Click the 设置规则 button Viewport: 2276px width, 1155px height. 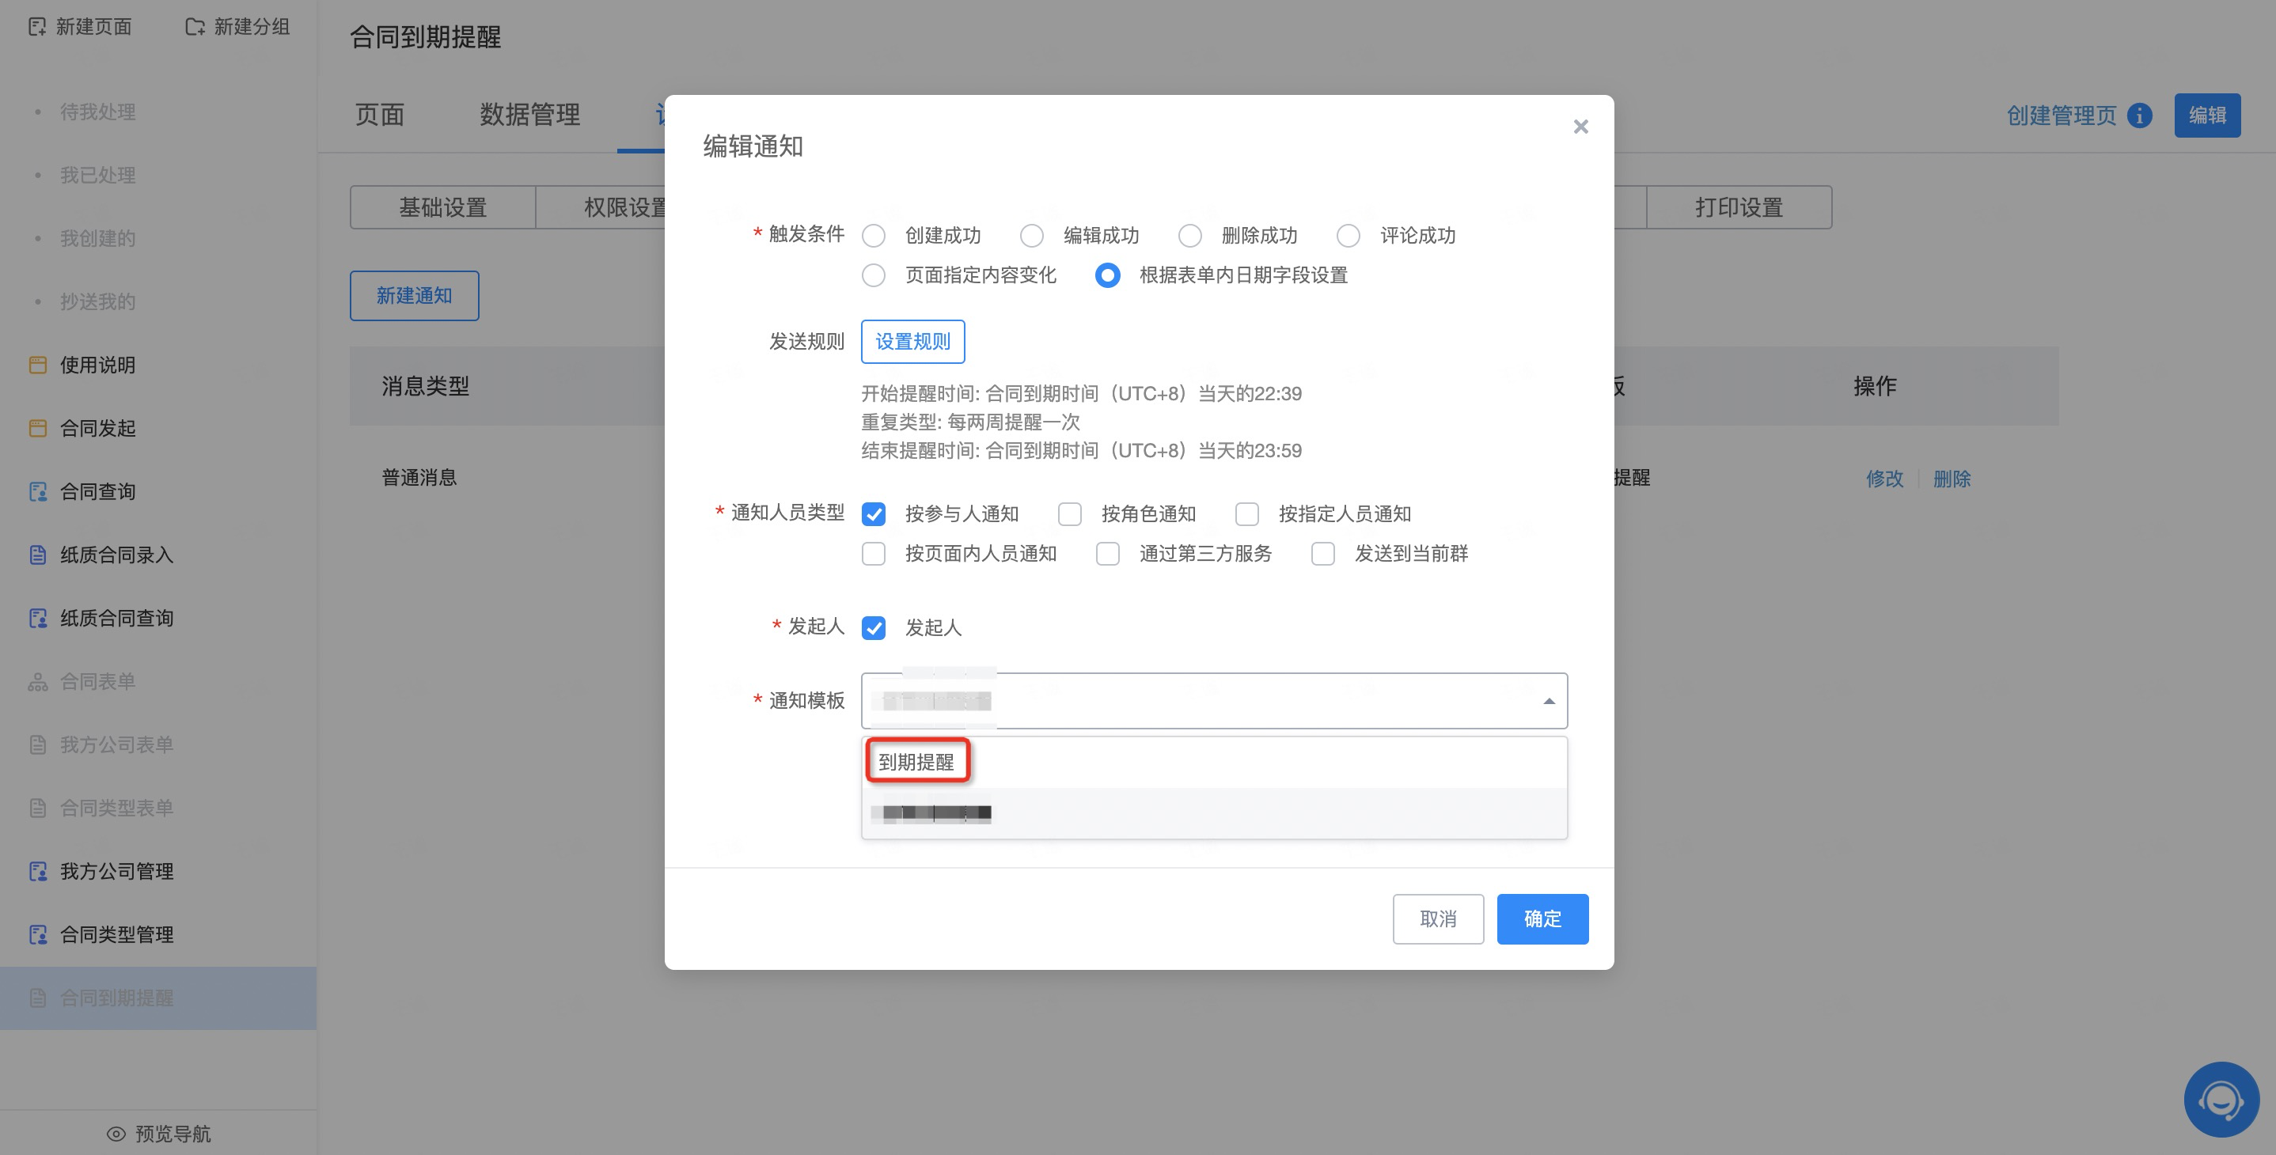[x=912, y=342]
